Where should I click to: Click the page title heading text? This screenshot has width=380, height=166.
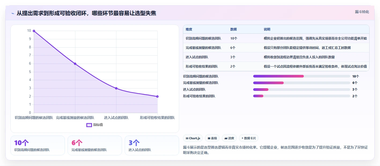click(86, 13)
